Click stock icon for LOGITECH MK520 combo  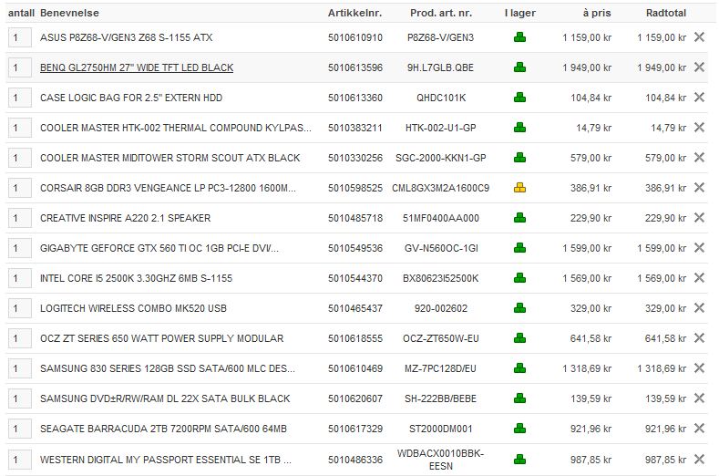tap(519, 307)
